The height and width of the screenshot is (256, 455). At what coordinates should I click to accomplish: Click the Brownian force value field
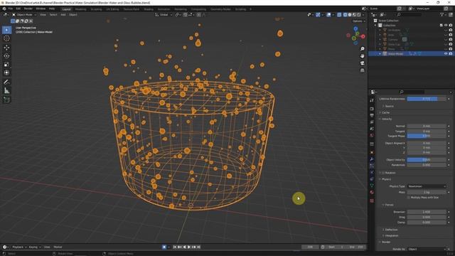pos(427,212)
